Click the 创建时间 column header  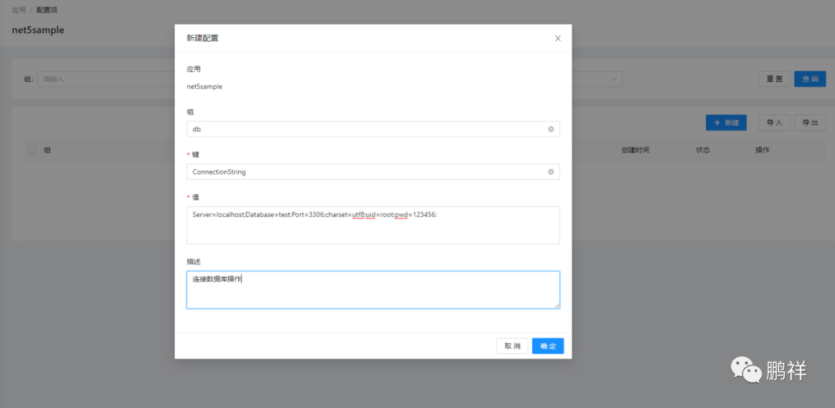pos(635,150)
